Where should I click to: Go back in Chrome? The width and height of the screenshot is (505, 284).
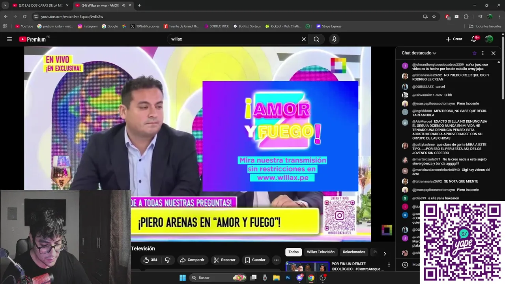pos(6,17)
